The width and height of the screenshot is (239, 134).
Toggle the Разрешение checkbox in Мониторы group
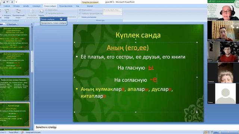tap(80, 10)
